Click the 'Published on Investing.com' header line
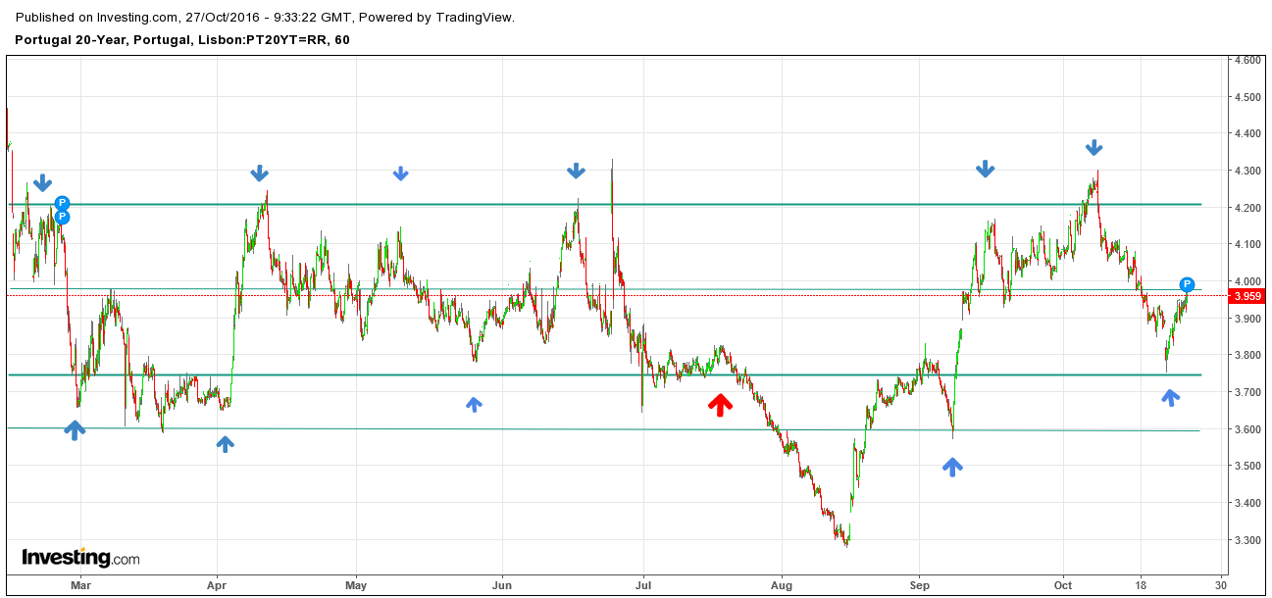This screenshot has width=1272, height=598. tap(265, 17)
